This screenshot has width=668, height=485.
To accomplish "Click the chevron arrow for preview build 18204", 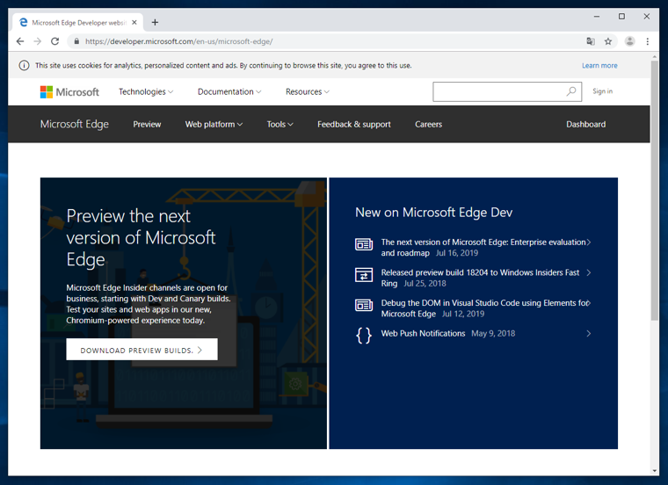I will point(588,272).
